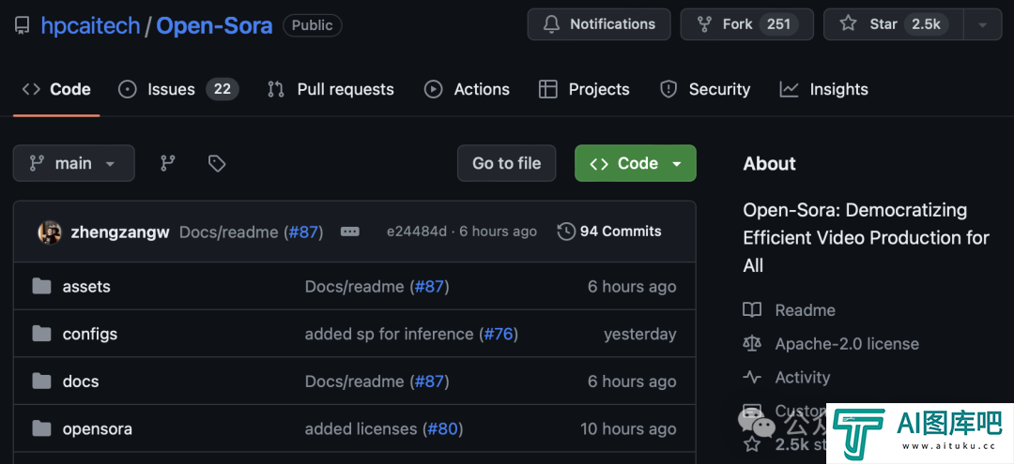Open the Insights tab
1014x464 pixels.
pyautogui.click(x=824, y=89)
